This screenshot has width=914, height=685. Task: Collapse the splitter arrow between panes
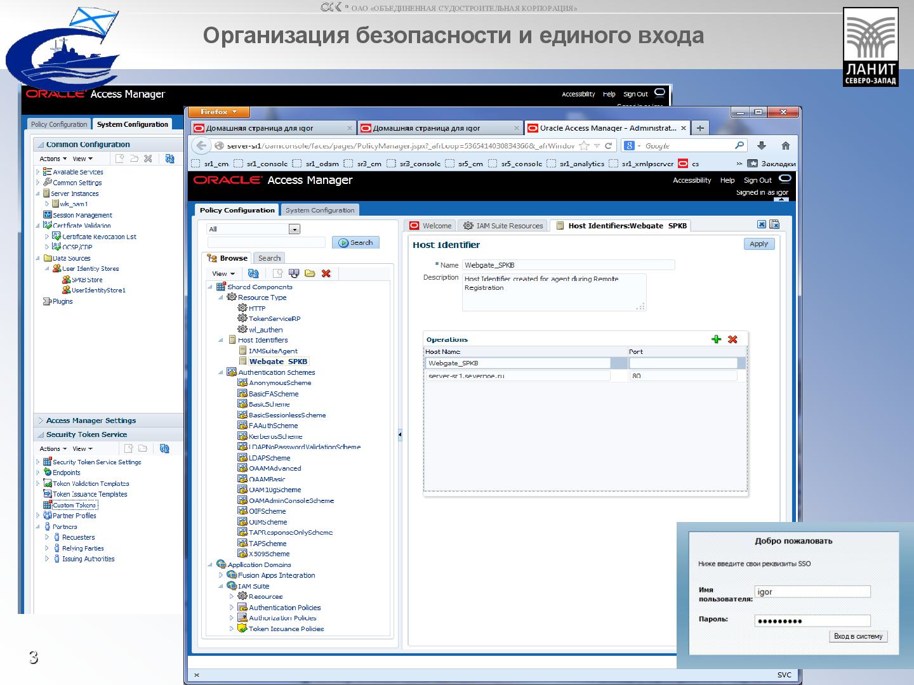point(400,434)
